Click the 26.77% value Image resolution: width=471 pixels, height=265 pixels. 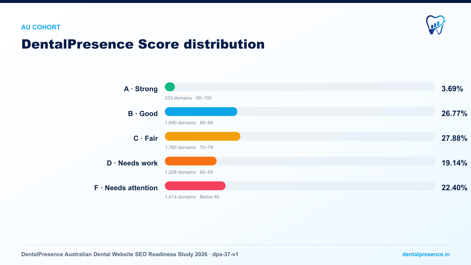pos(454,114)
